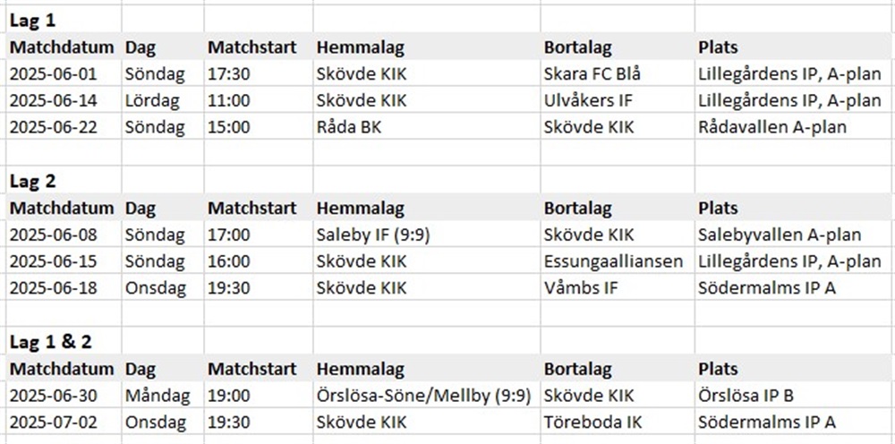895x444 pixels.
Task: Select the 17:30 match start cell
Action: 259,73
